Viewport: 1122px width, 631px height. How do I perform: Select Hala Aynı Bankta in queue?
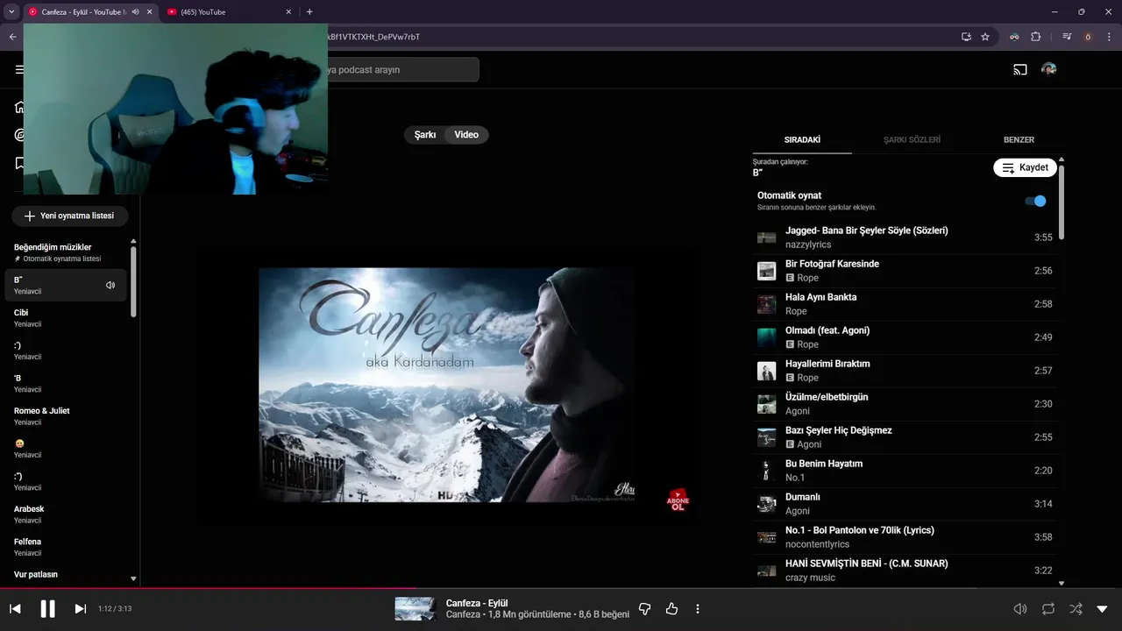905,304
